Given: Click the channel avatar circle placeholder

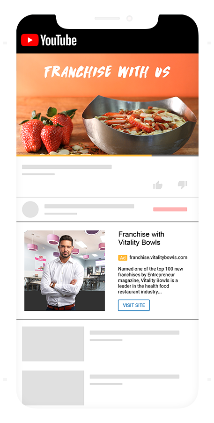Looking at the screenshot, I should (30, 209).
